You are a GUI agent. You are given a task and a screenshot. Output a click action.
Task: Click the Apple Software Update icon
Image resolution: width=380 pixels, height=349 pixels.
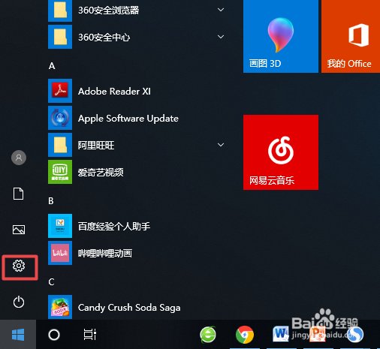click(x=60, y=118)
